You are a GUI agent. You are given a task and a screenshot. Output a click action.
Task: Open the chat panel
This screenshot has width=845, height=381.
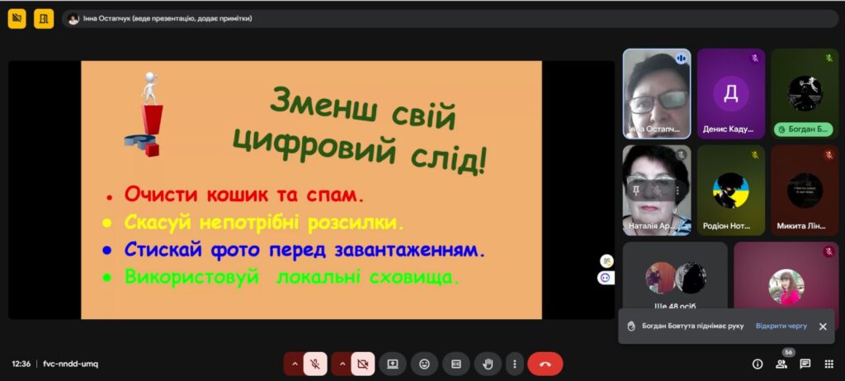(805, 364)
